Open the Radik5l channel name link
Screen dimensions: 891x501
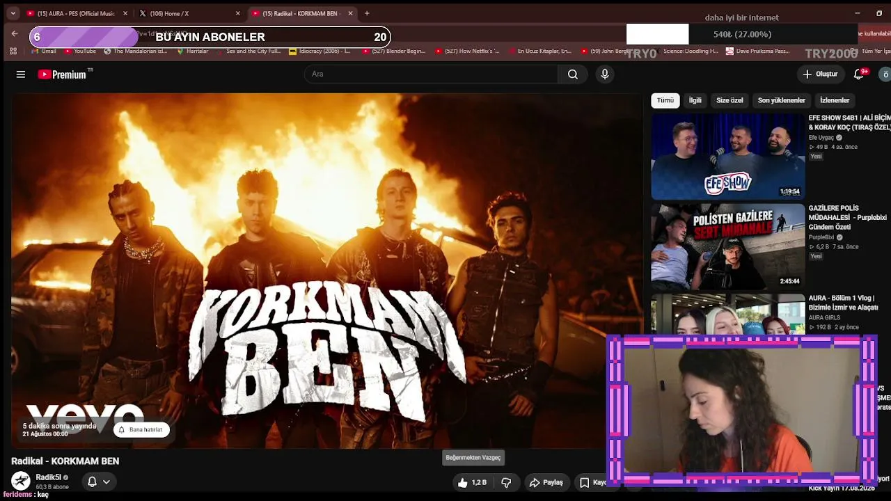pyautogui.click(x=49, y=477)
